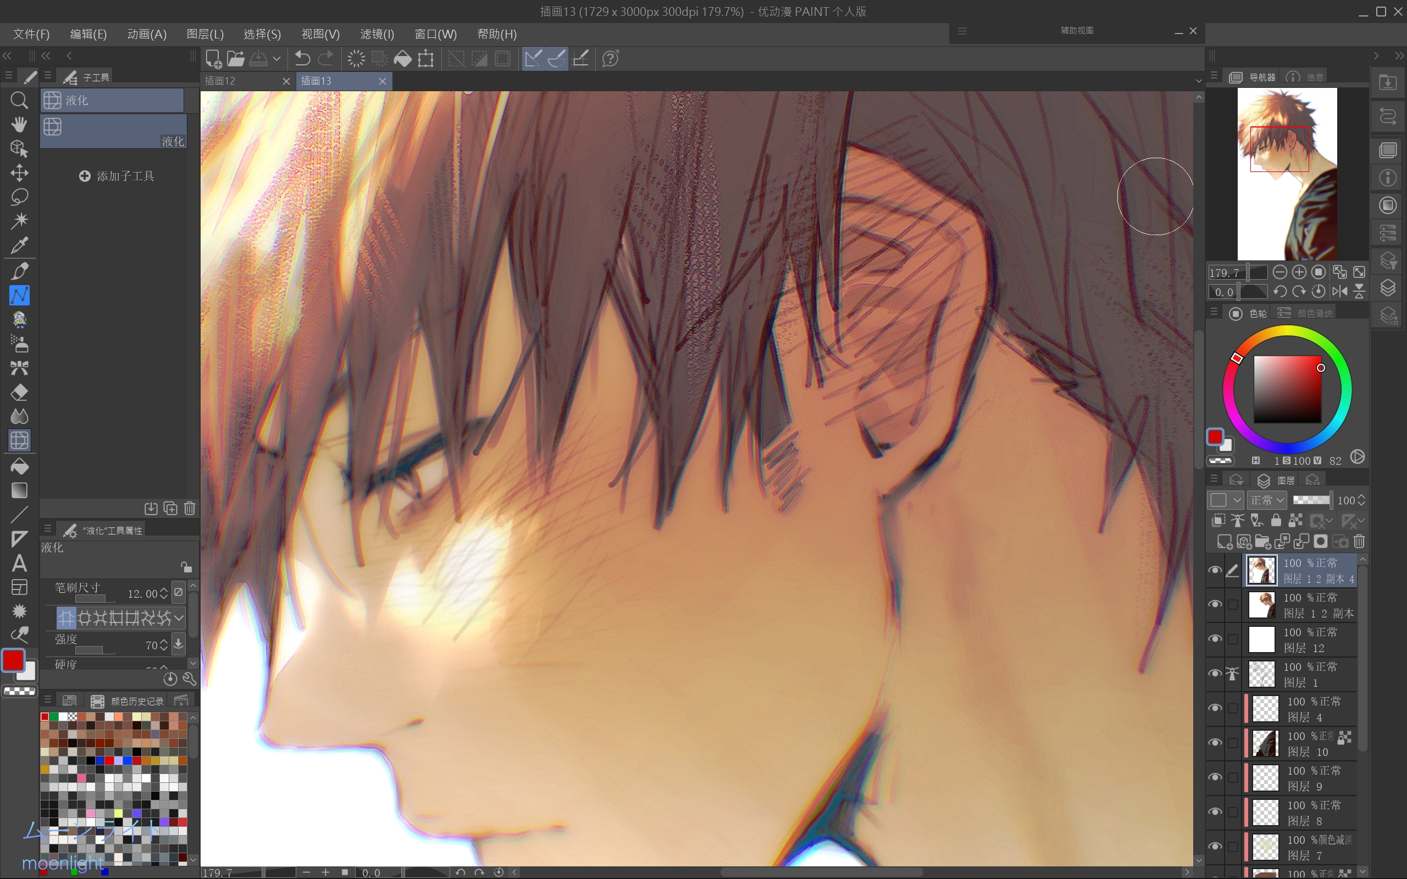Hide the 图层 1 2 副本 layer
The height and width of the screenshot is (879, 1407).
point(1215,605)
